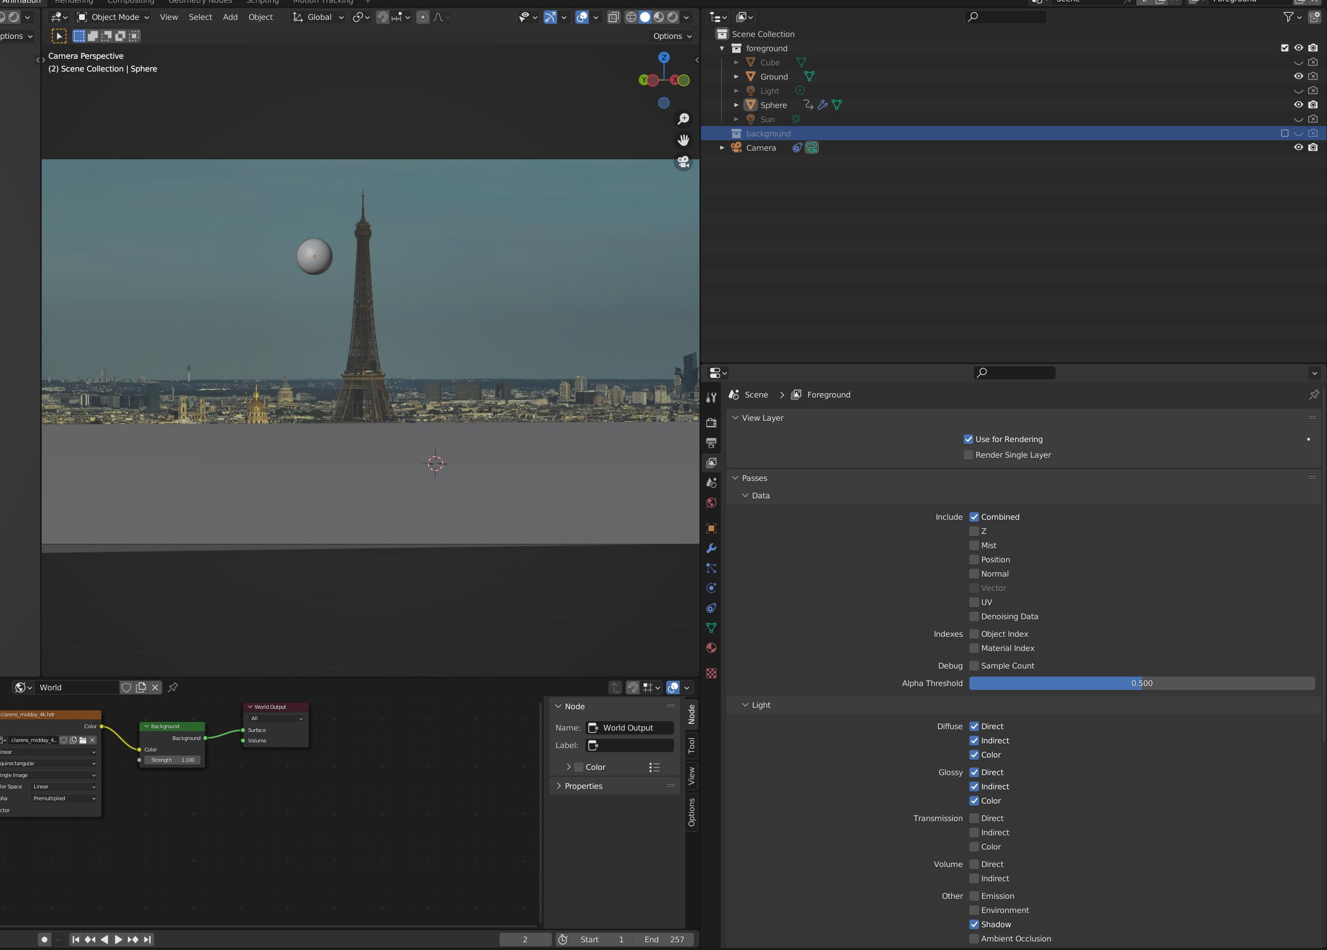Collapse the Passes panel
Image resolution: width=1327 pixels, height=950 pixels.
(x=735, y=478)
